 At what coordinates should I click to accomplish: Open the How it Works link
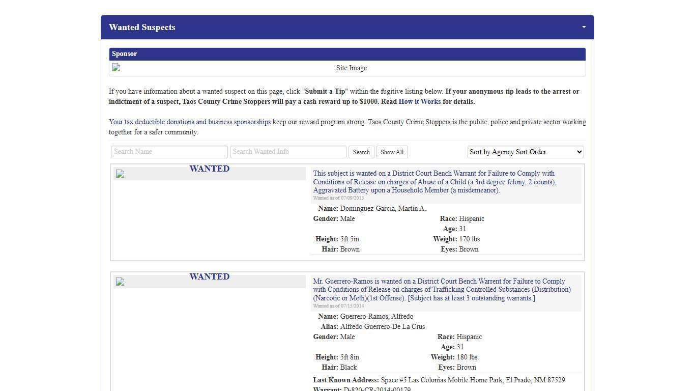419,102
